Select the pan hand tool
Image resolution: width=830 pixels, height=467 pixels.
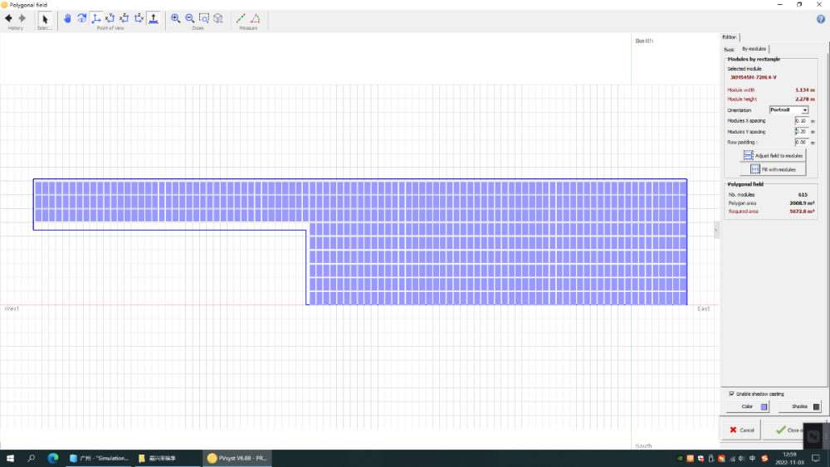click(67, 18)
